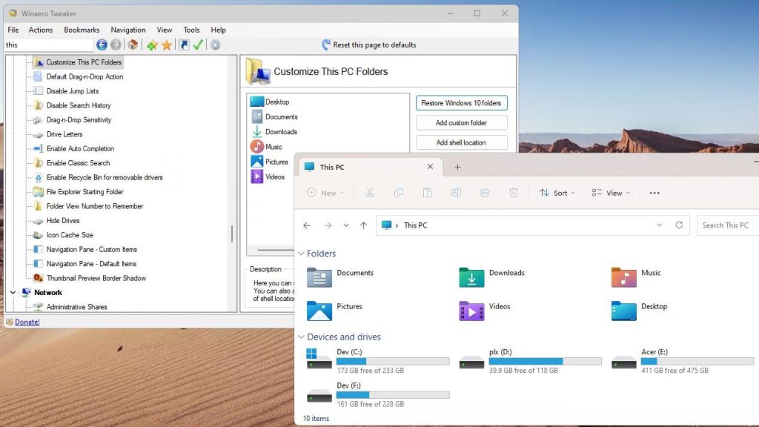Image resolution: width=759 pixels, height=427 pixels.
Task: Click Explorer up directory arrow
Action: (x=363, y=225)
